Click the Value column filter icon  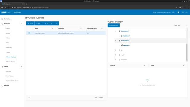click(184, 65)
